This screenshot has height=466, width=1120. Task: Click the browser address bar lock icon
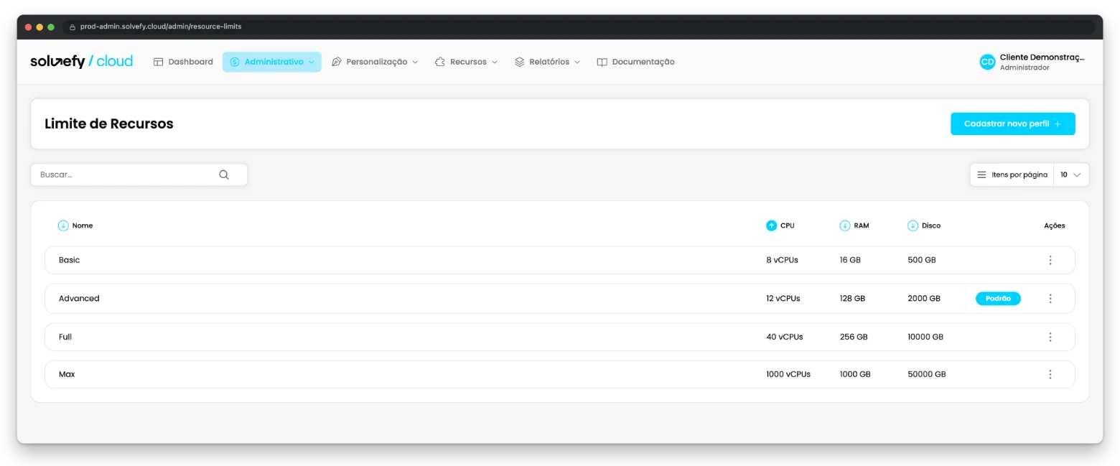point(72,27)
